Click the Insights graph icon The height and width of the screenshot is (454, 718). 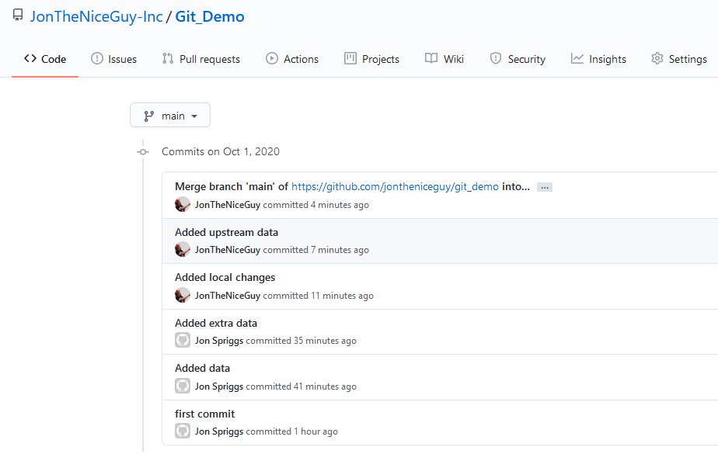[x=577, y=58]
